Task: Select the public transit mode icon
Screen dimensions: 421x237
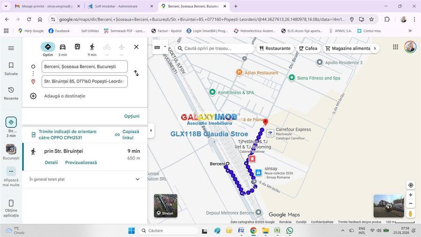Action: pyautogui.click(x=77, y=47)
